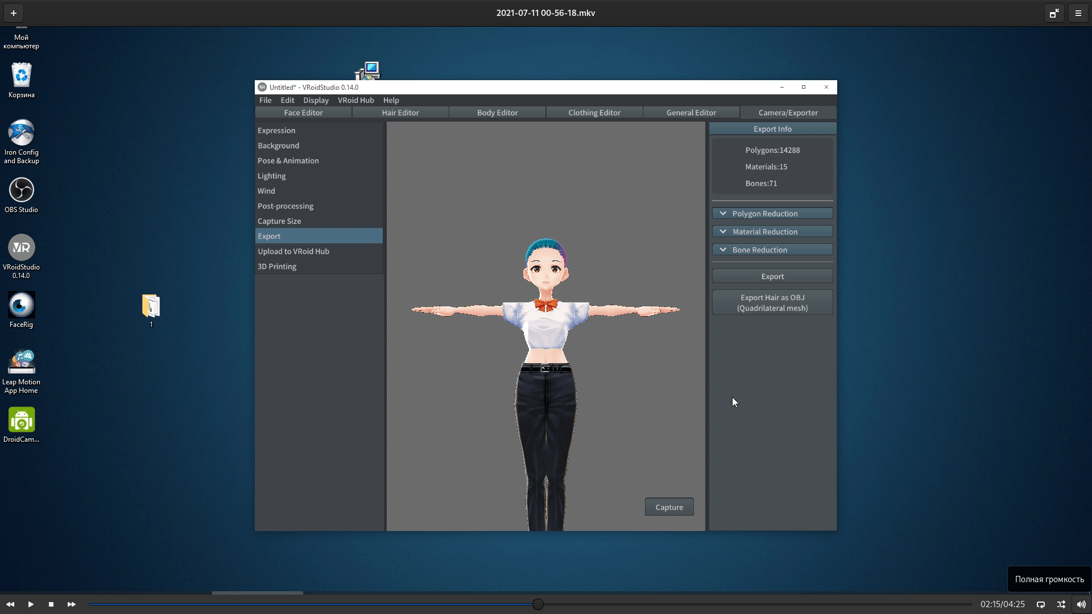Click the Bones:71 text
The width and height of the screenshot is (1092, 614).
pyautogui.click(x=761, y=183)
